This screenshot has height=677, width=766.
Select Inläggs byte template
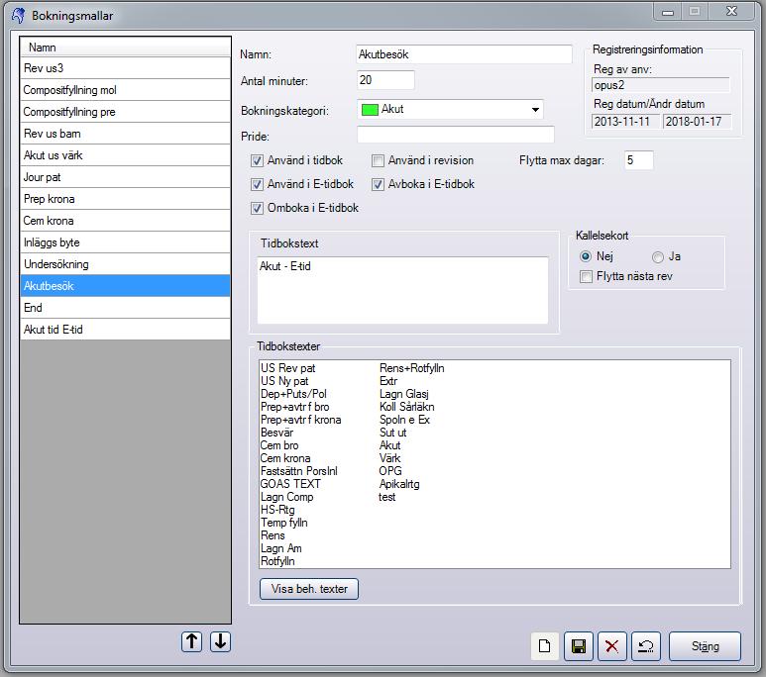coord(126,242)
